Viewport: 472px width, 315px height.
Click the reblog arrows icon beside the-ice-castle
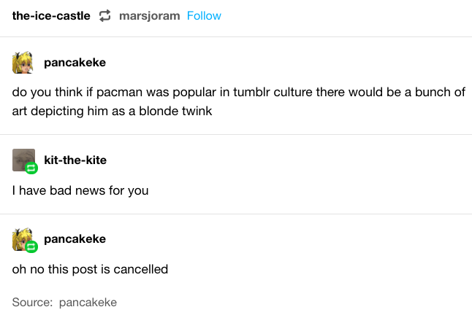point(104,16)
